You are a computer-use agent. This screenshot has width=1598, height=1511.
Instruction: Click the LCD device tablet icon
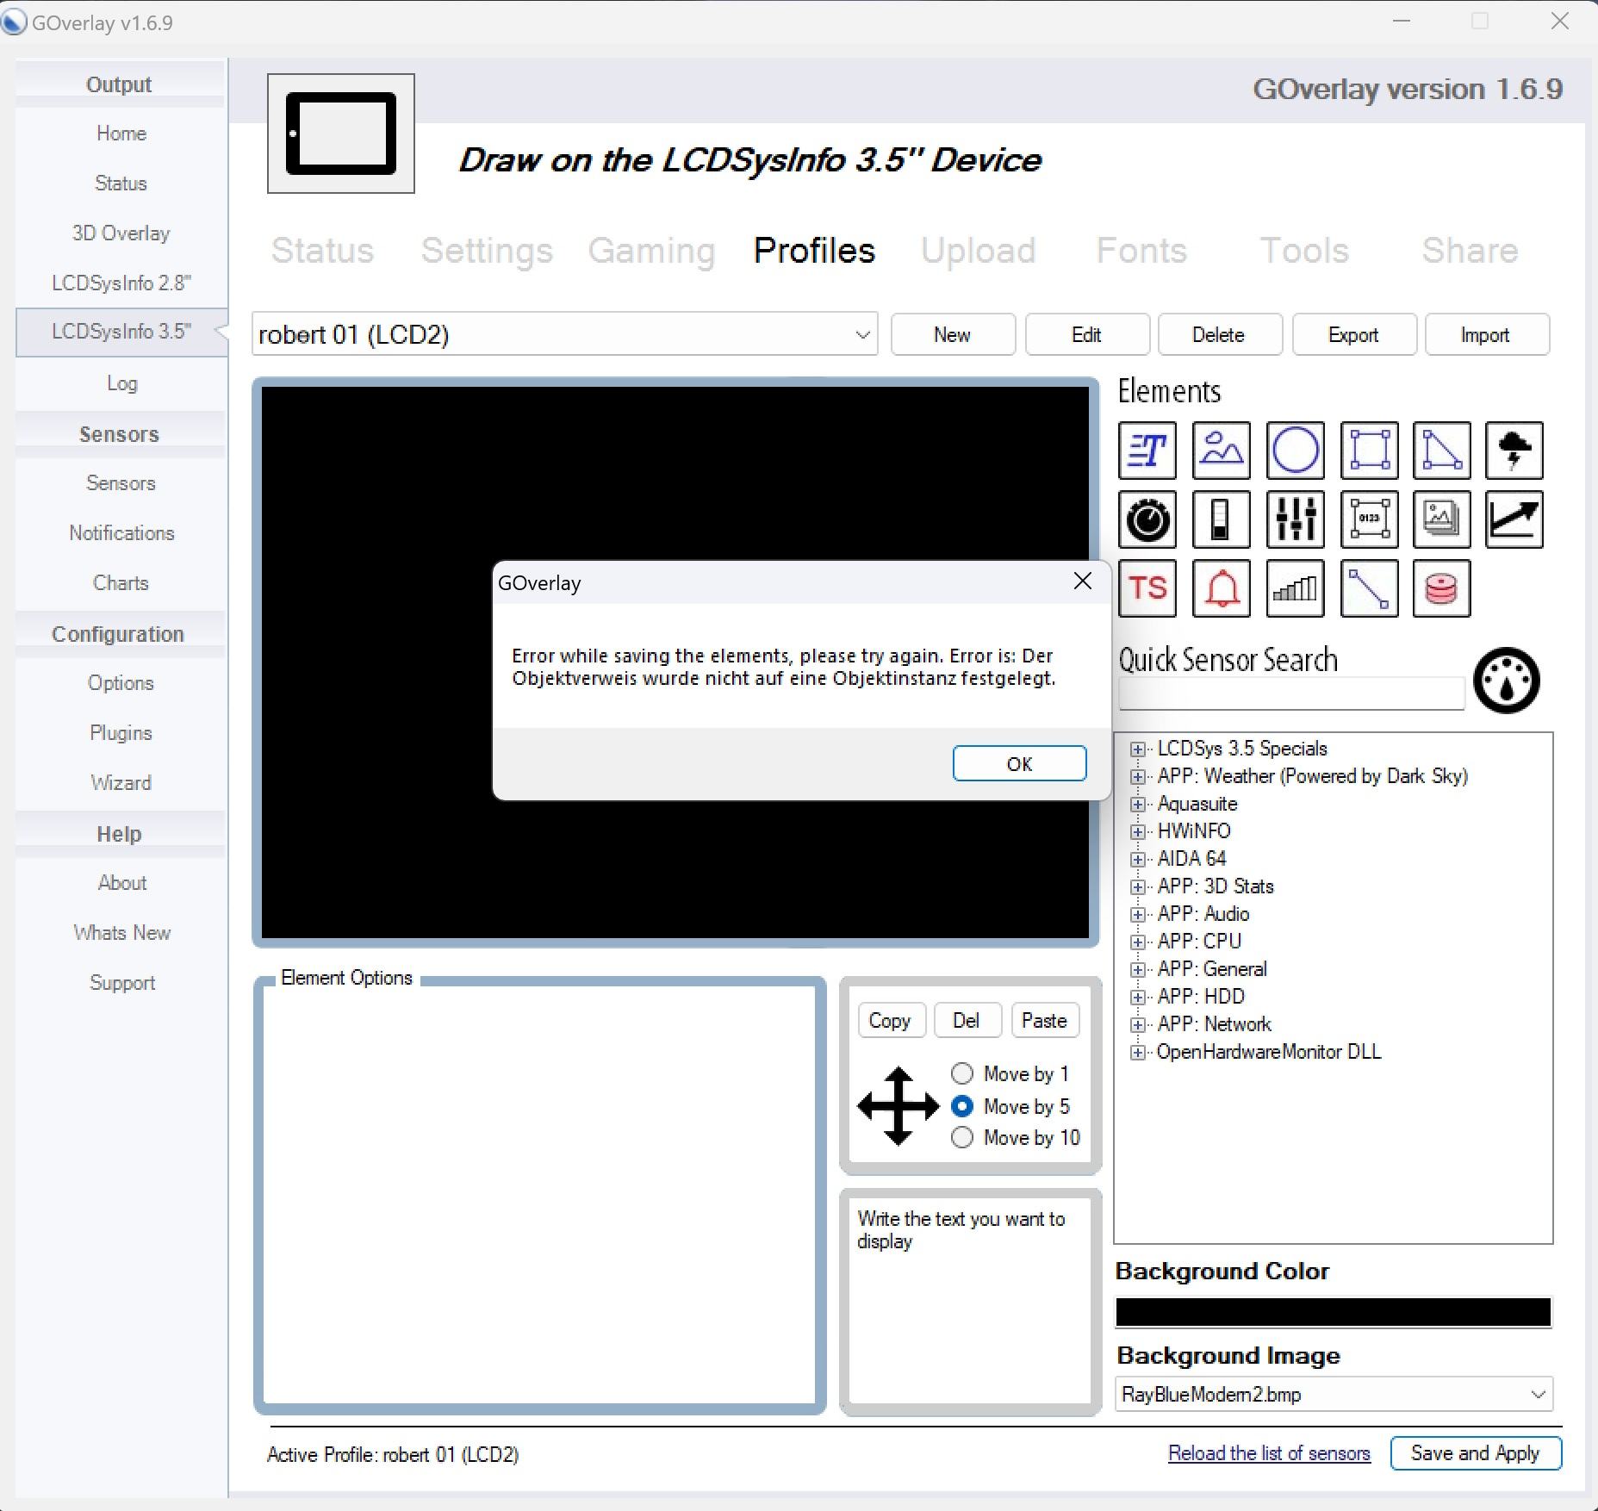(341, 134)
